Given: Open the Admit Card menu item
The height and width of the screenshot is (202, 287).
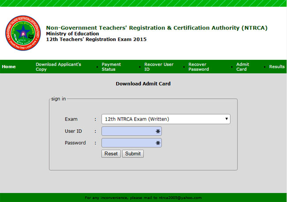Looking at the screenshot, I should 242,67.
